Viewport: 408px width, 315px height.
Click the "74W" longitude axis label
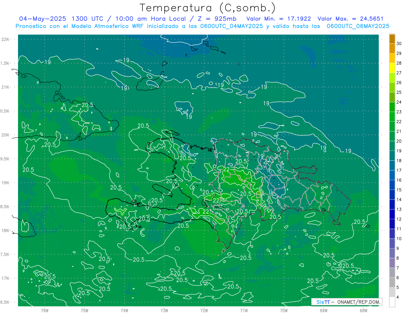click(124, 310)
